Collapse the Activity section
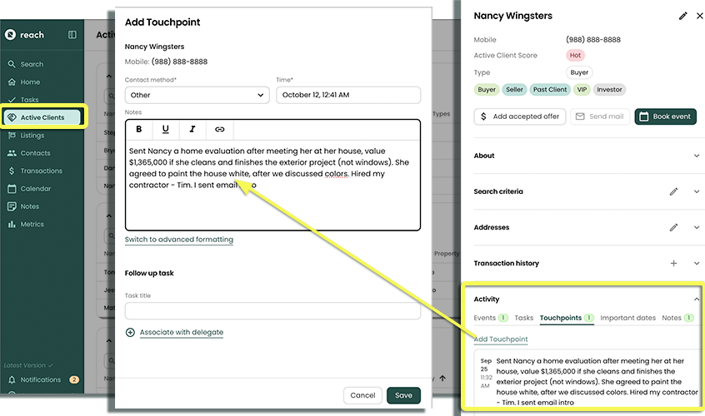 pos(697,300)
